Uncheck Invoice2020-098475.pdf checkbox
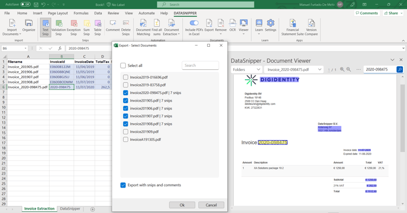Image resolution: width=407 pixels, height=213 pixels. tap(125, 93)
